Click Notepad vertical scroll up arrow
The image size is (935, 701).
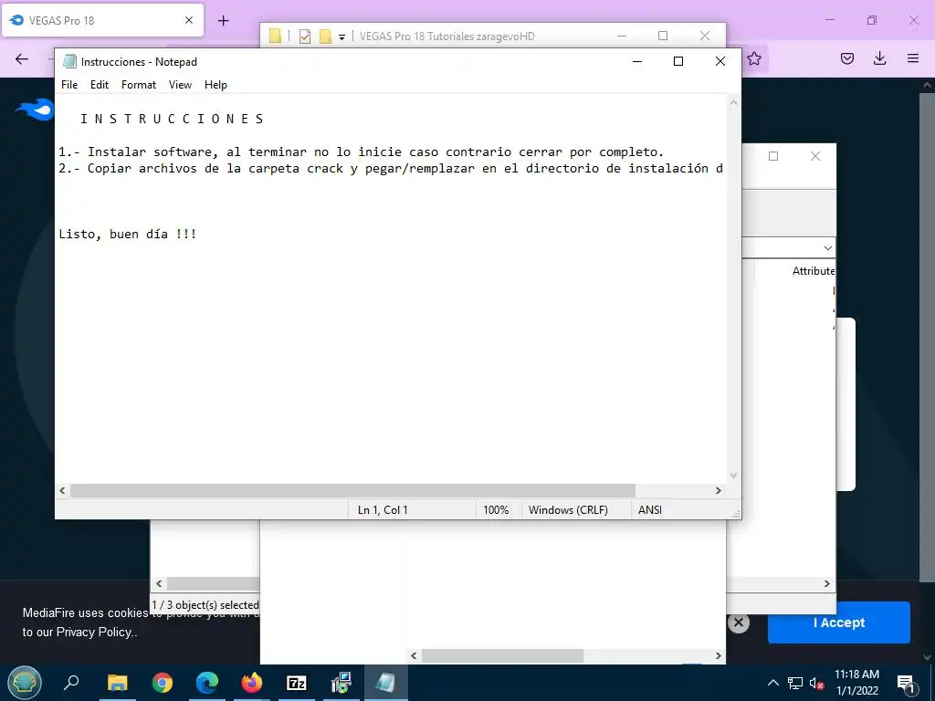click(733, 102)
